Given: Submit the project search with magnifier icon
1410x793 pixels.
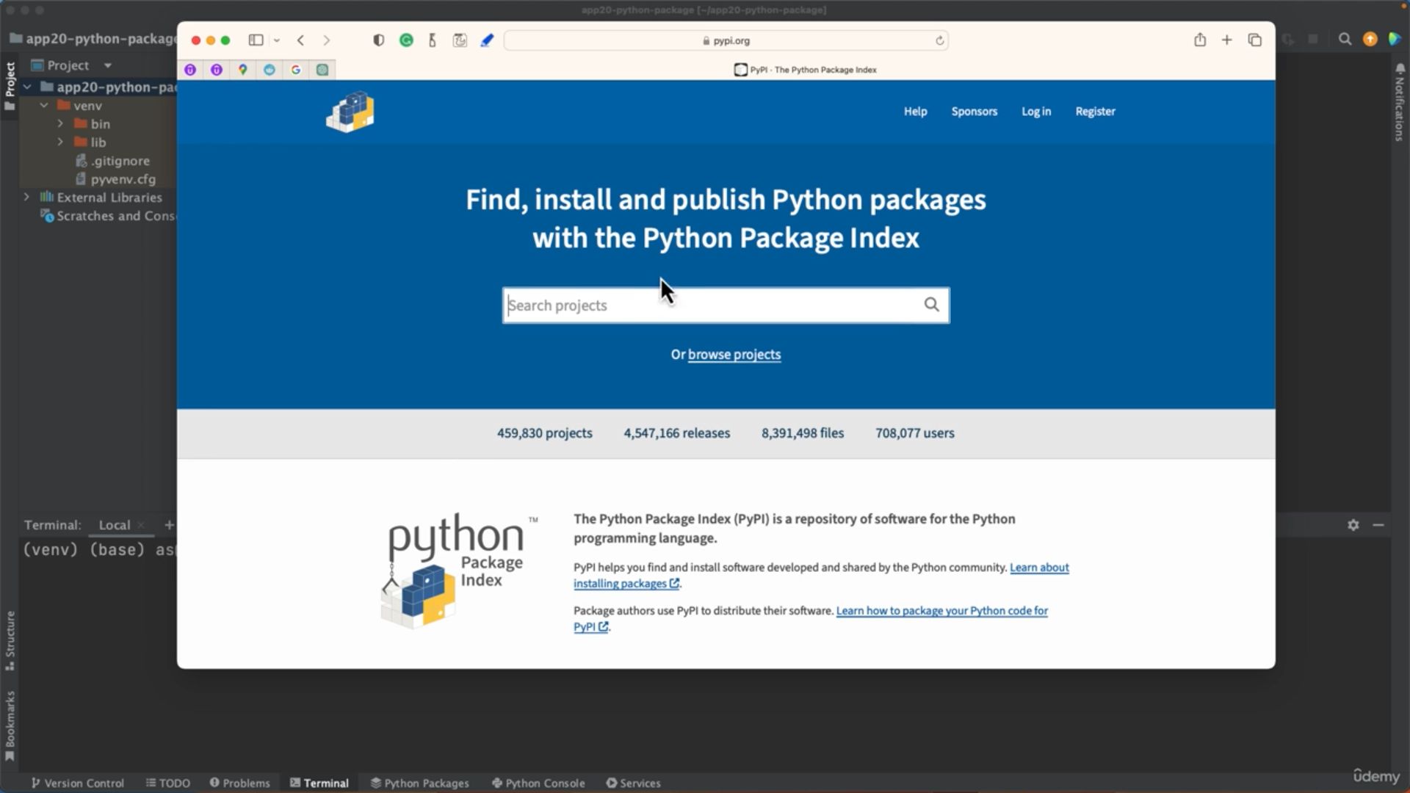Looking at the screenshot, I should tap(931, 305).
